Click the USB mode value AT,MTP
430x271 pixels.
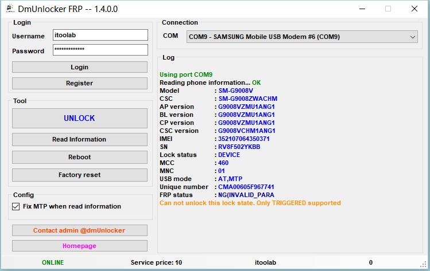tap(230, 179)
